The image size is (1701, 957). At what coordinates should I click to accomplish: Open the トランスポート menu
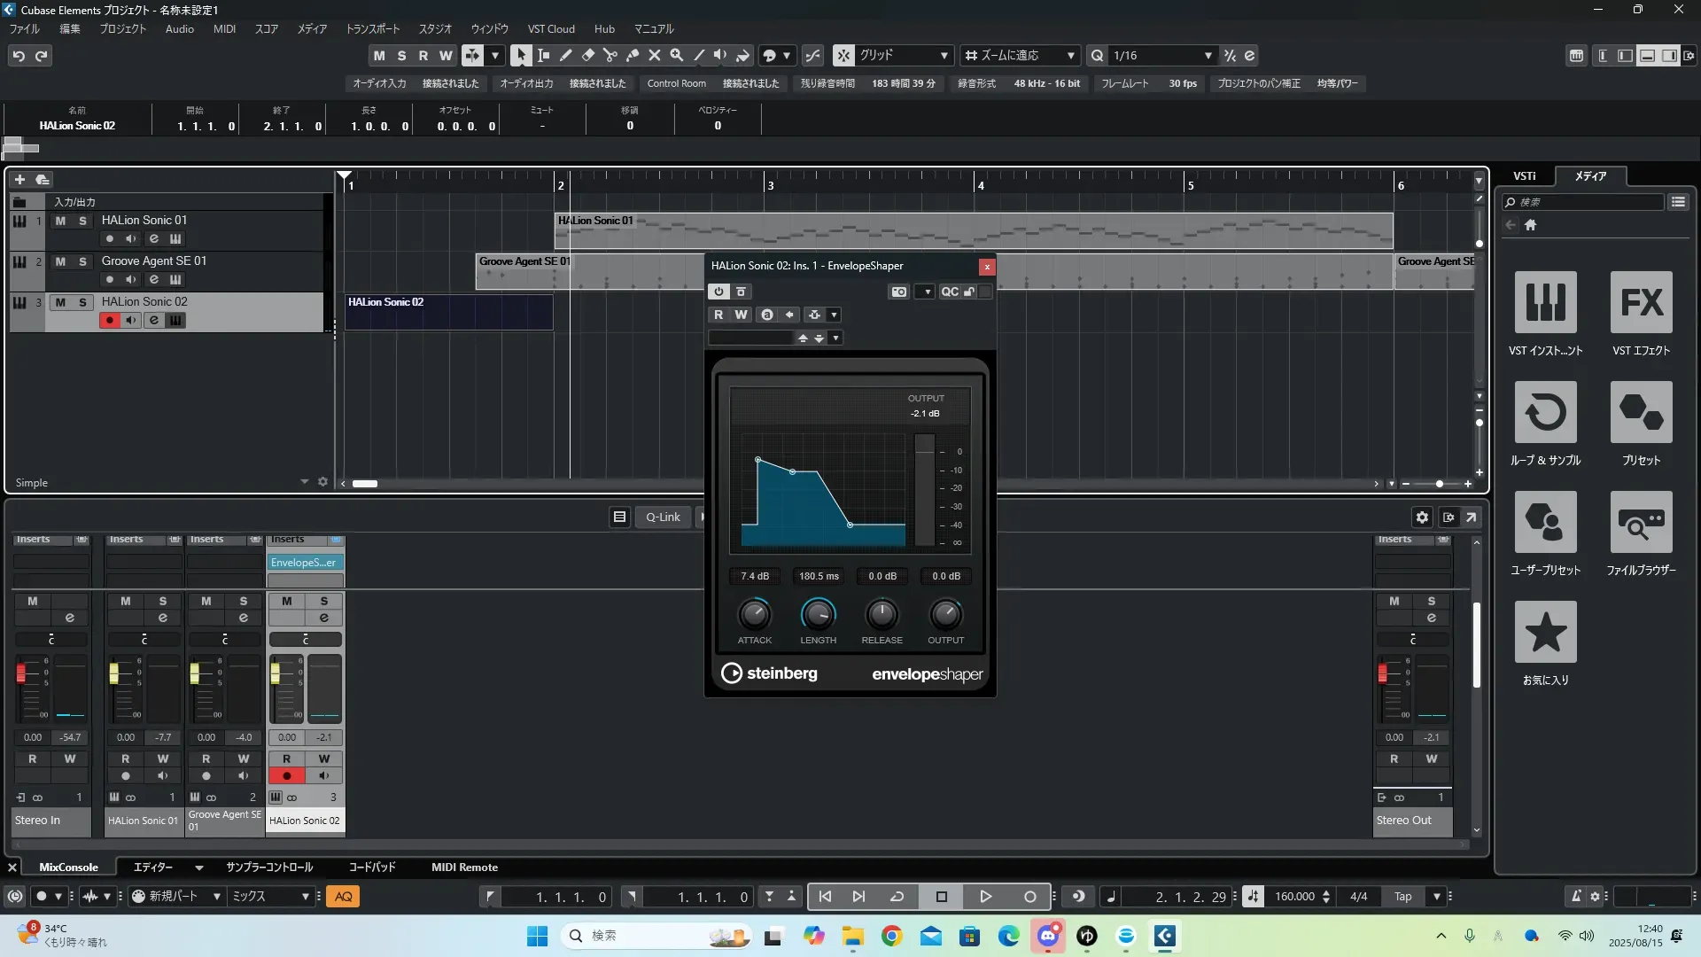(372, 28)
